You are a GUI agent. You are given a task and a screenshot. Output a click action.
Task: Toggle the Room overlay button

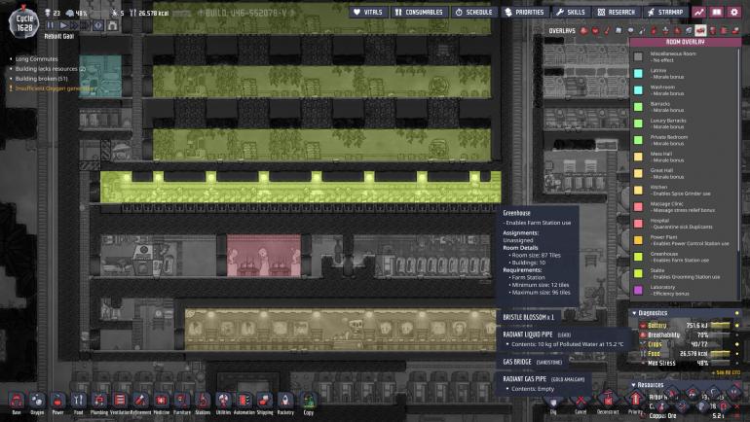[699, 30]
